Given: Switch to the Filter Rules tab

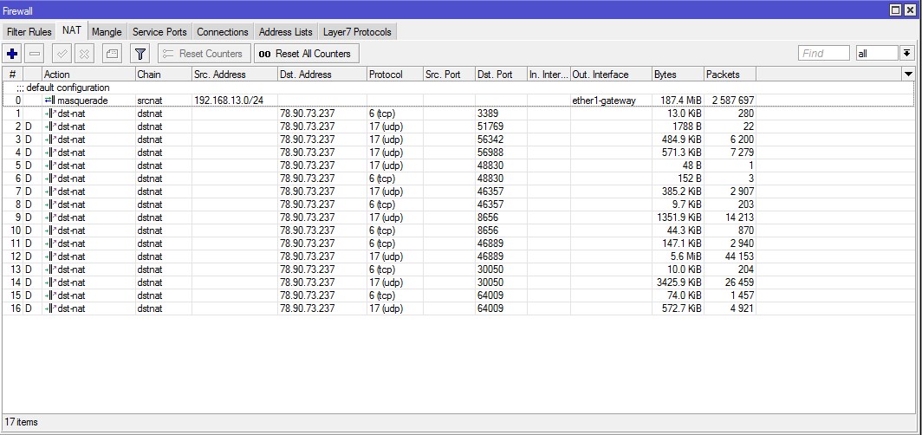Looking at the screenshot, I should click(29, 32).
